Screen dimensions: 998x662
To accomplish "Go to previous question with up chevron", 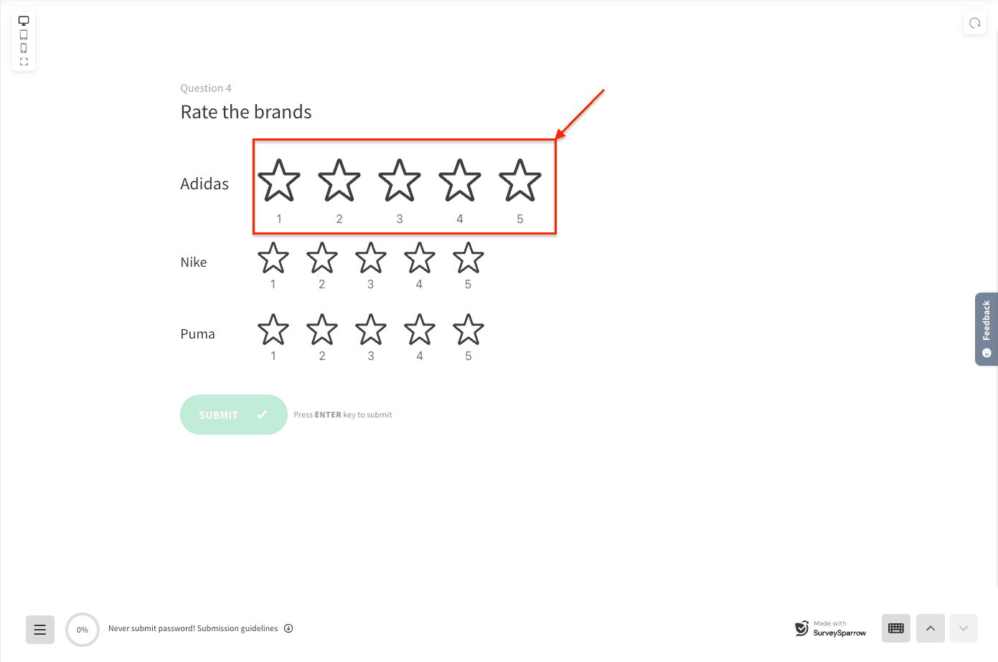I will coord(931,628).
